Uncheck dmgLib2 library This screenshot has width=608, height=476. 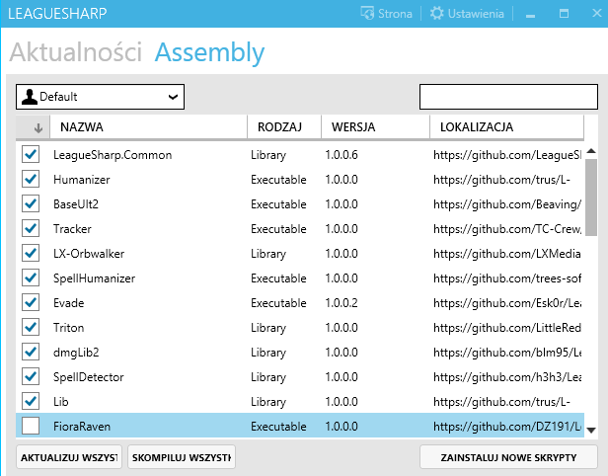pyautogui.click(x=31, y=352)
